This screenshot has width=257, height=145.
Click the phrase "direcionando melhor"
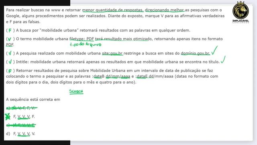click(165, 10)
